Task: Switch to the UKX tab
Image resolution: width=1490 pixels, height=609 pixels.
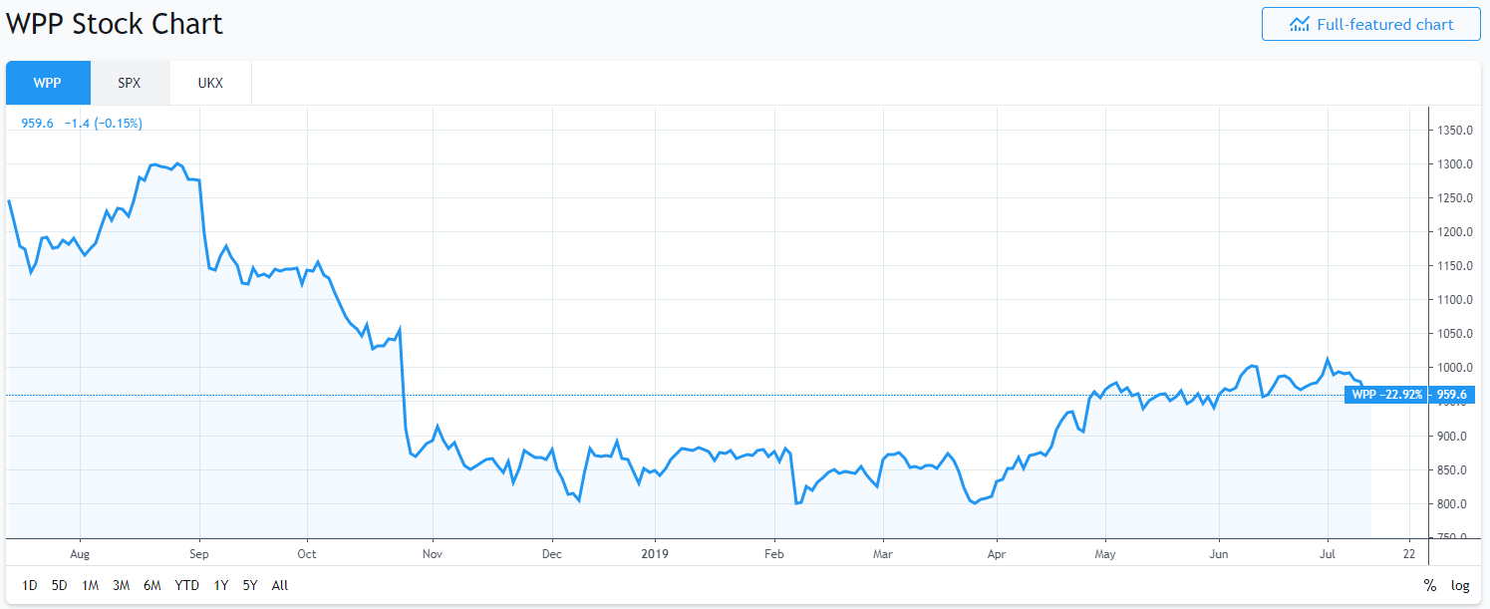Action: tap(210, 83)
